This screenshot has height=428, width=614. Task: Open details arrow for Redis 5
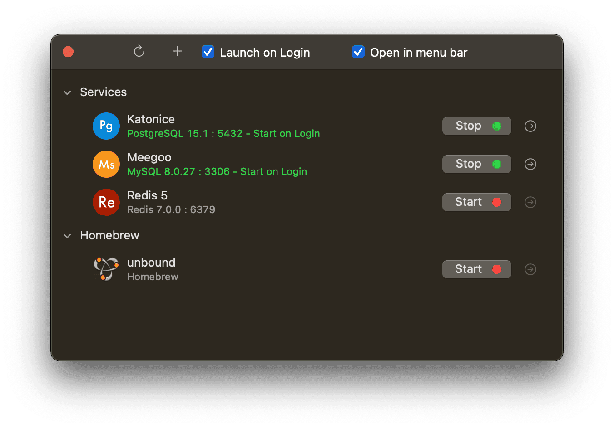[530, 202]
